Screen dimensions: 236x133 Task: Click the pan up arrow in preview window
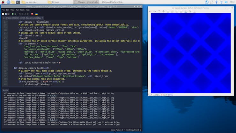(159, 11)
